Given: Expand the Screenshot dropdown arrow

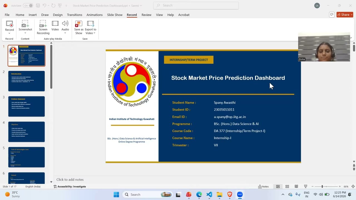Looking at the screenshot, I should [x=25, y=33].
